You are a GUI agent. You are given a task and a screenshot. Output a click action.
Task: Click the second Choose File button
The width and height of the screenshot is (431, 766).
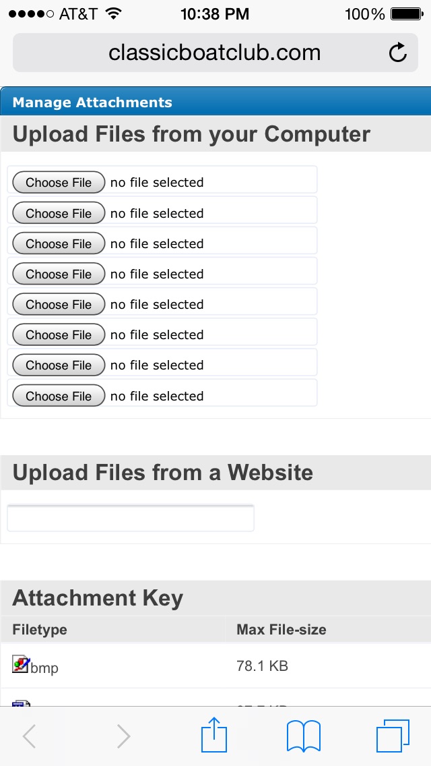[x=59, y=213]
